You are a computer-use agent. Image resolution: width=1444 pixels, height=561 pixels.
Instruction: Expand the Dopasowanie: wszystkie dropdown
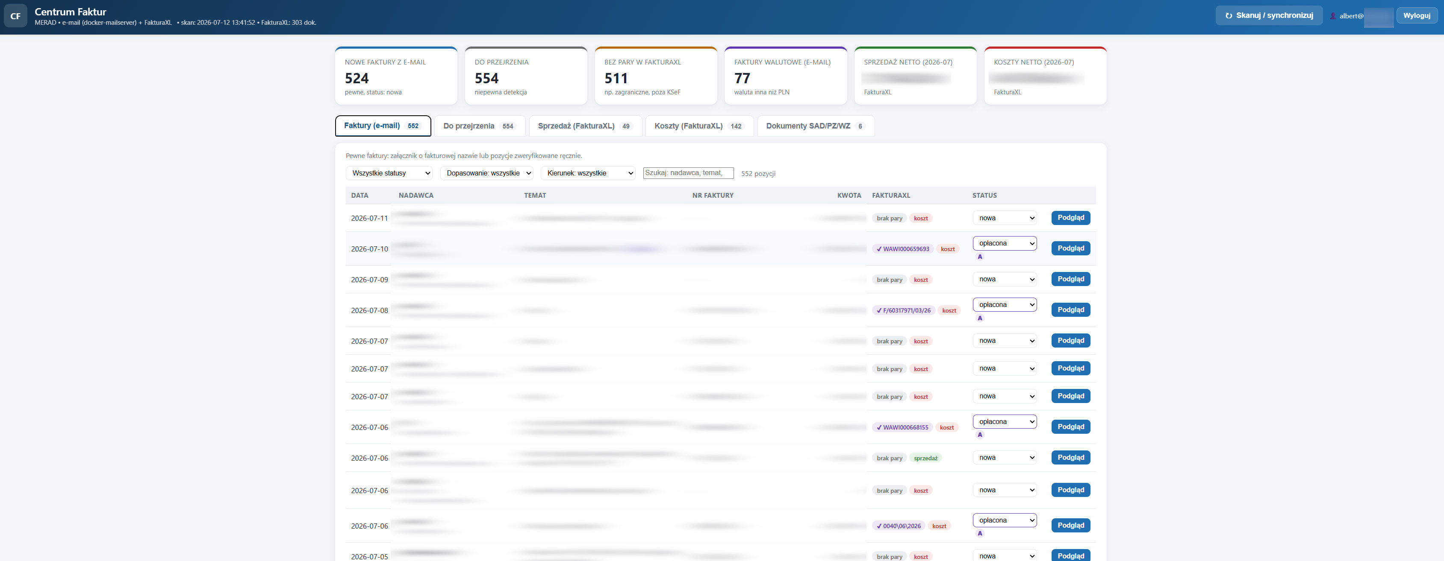486,174
